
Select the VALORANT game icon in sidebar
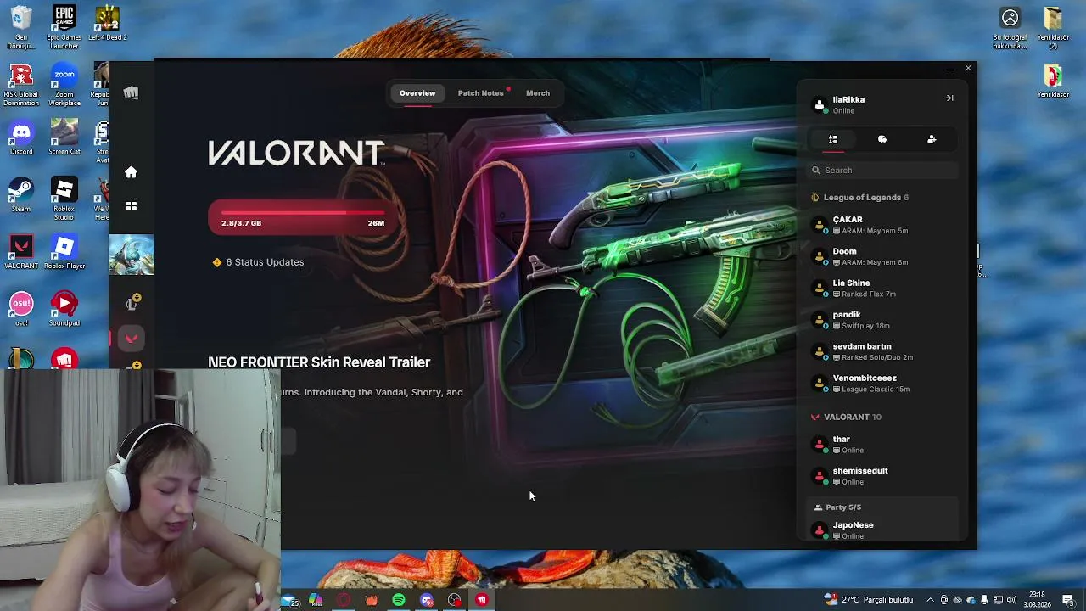131,339
